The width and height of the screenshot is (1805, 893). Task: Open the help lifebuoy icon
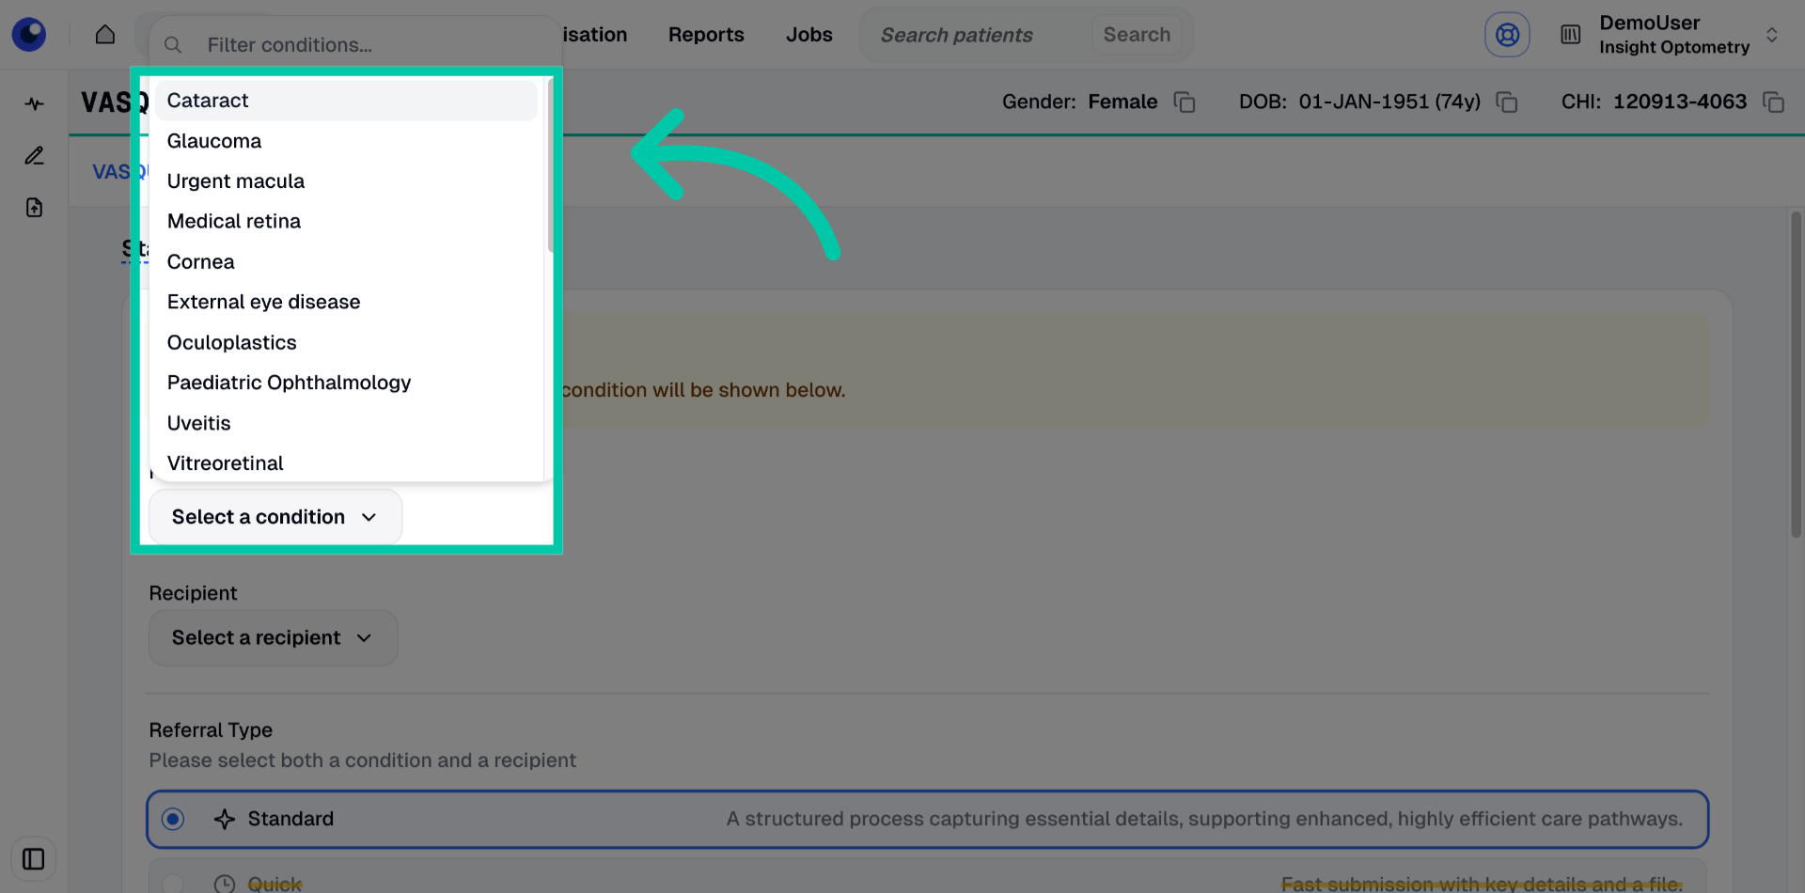click(x=1507, y=35)
